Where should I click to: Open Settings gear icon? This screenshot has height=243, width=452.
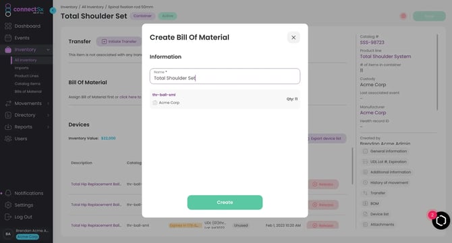click(8, 205)
